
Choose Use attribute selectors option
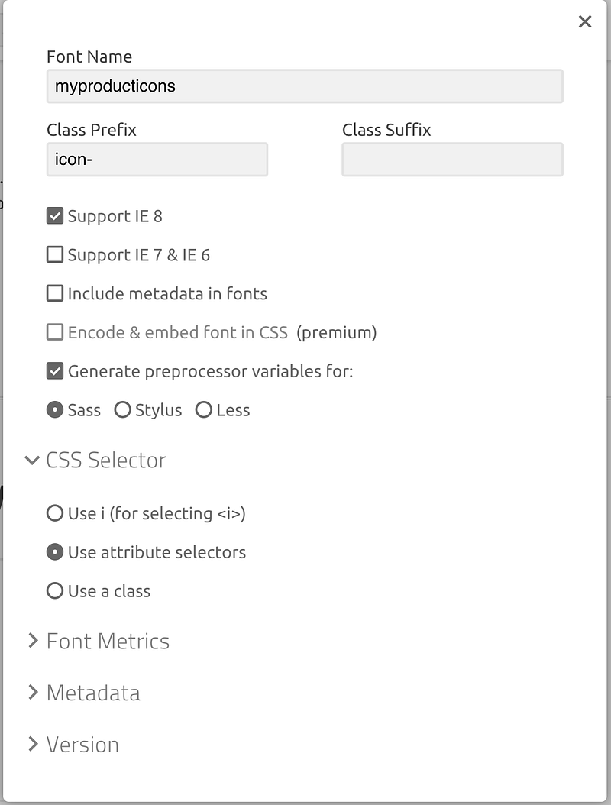click(55, 552)
